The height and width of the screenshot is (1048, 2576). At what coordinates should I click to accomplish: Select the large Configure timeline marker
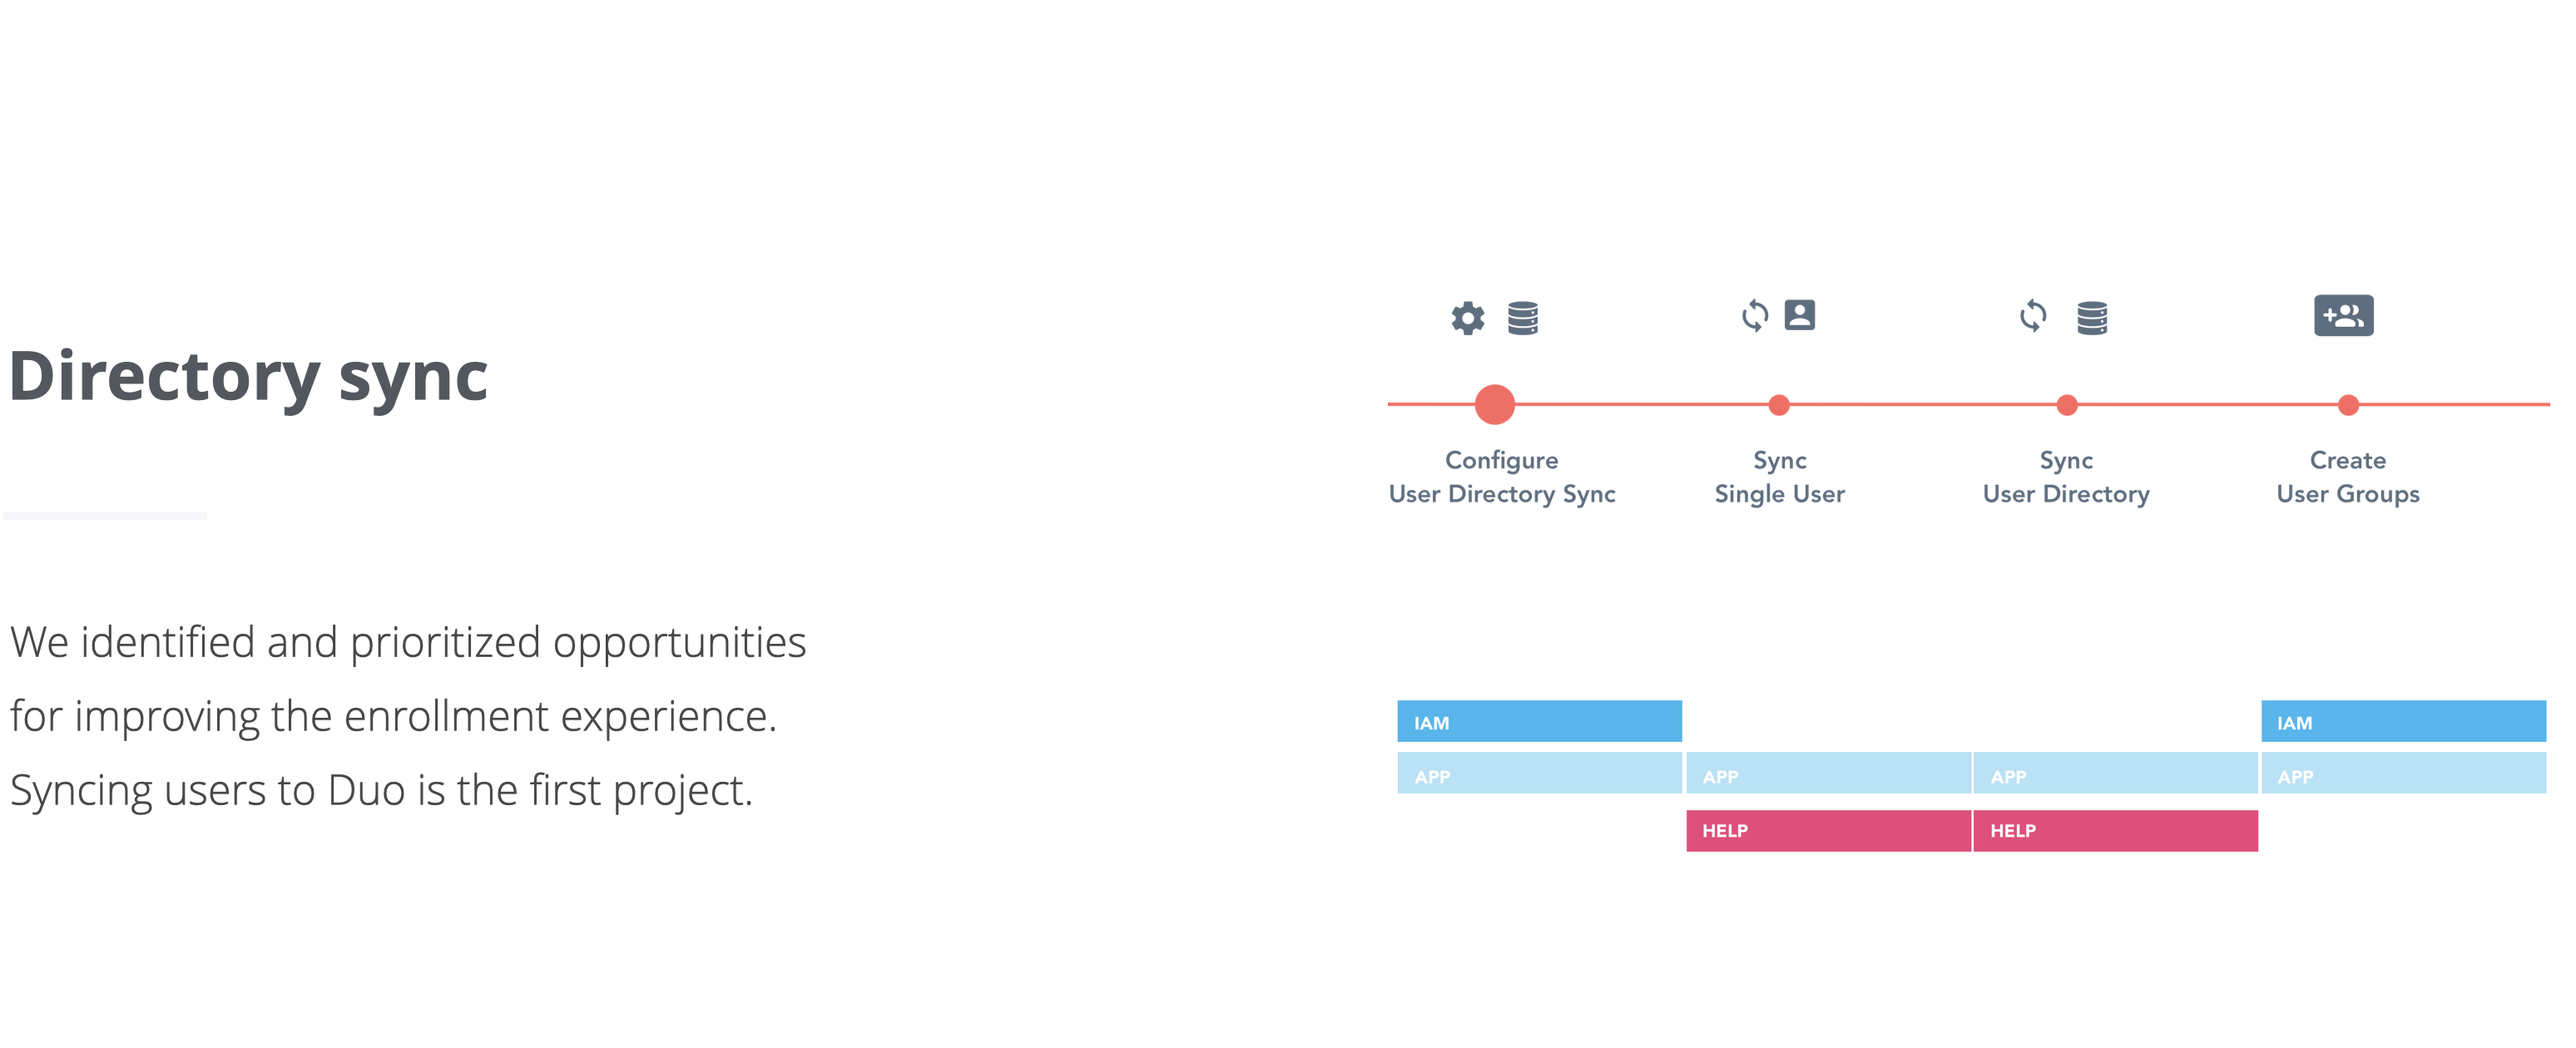point(1494,405)
